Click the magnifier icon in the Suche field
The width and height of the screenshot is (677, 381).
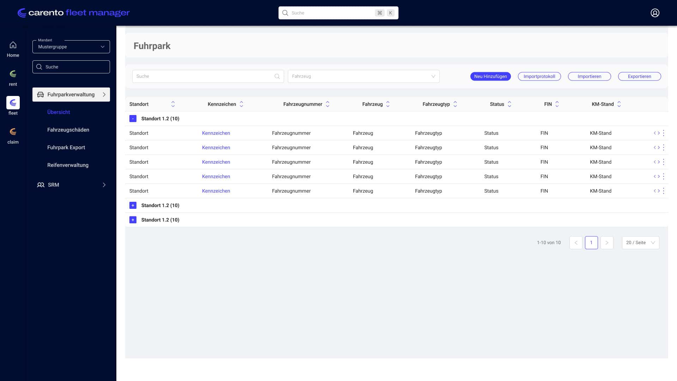pos(276,76)
